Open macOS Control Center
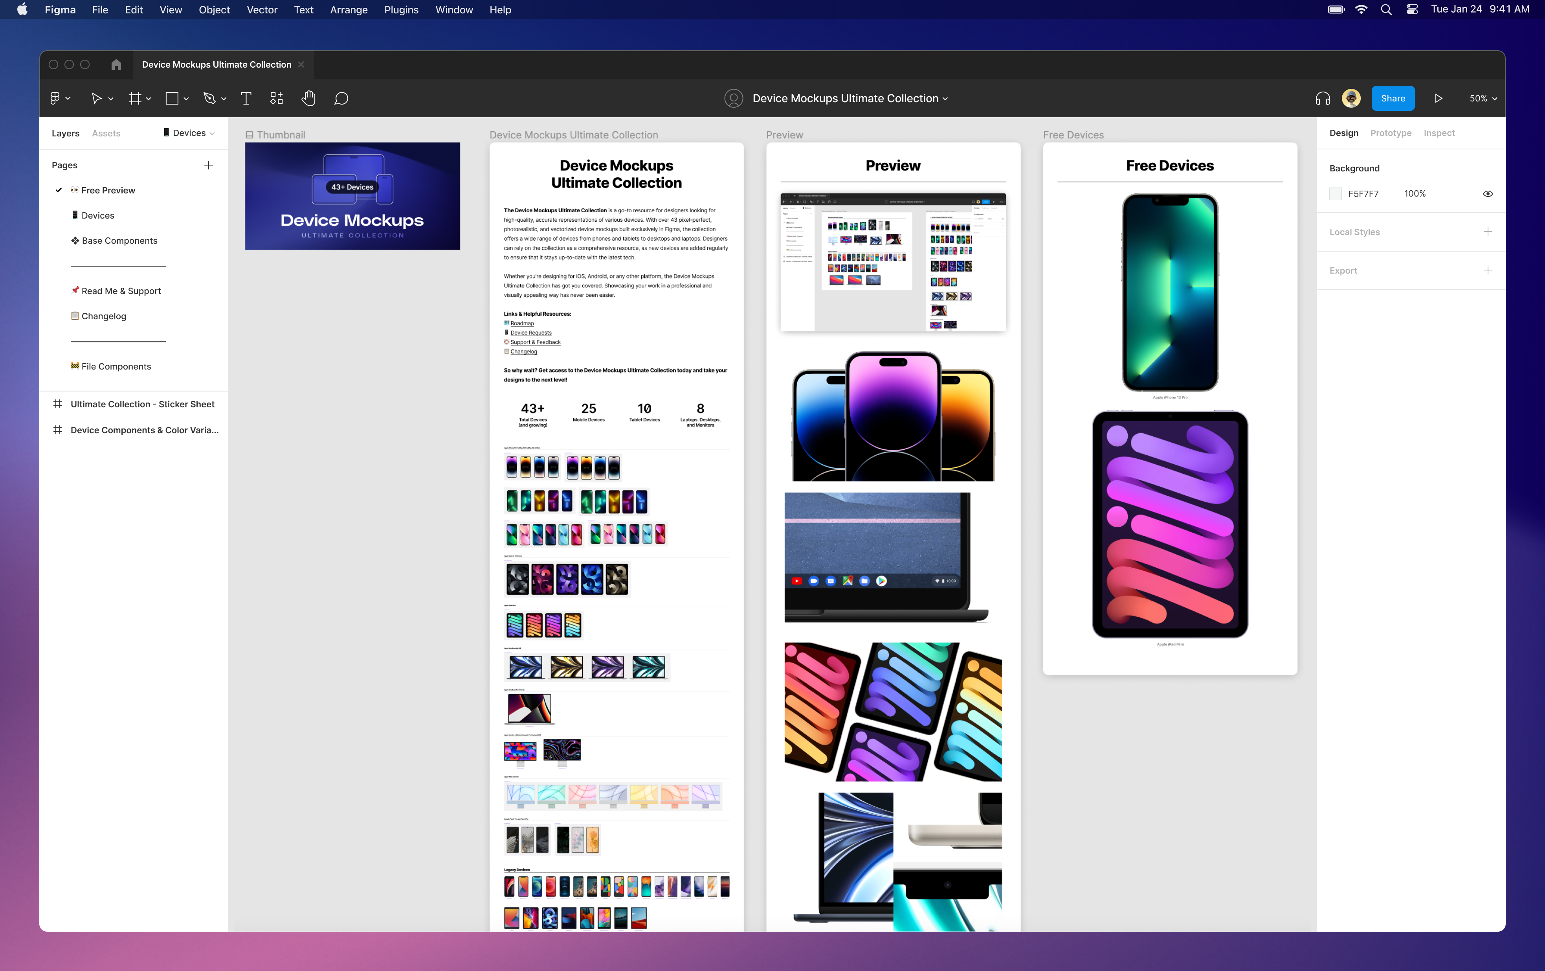1545x971 pixels. (x=1411, y=9)
